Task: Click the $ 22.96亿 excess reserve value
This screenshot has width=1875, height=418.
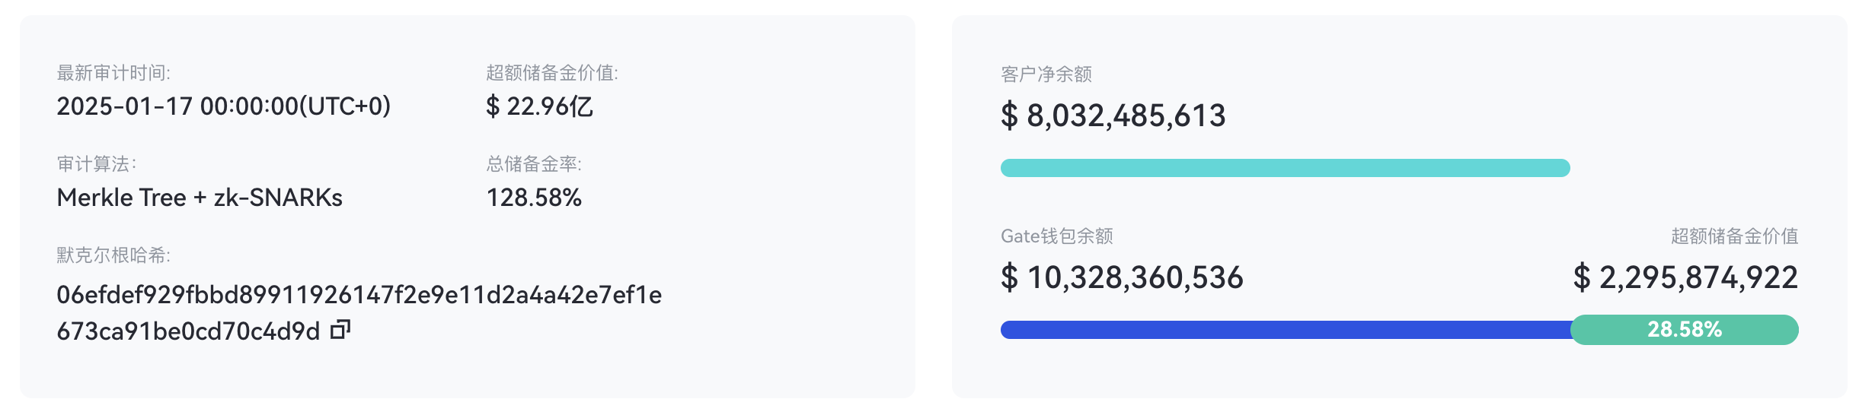Action: coord(539,106)
